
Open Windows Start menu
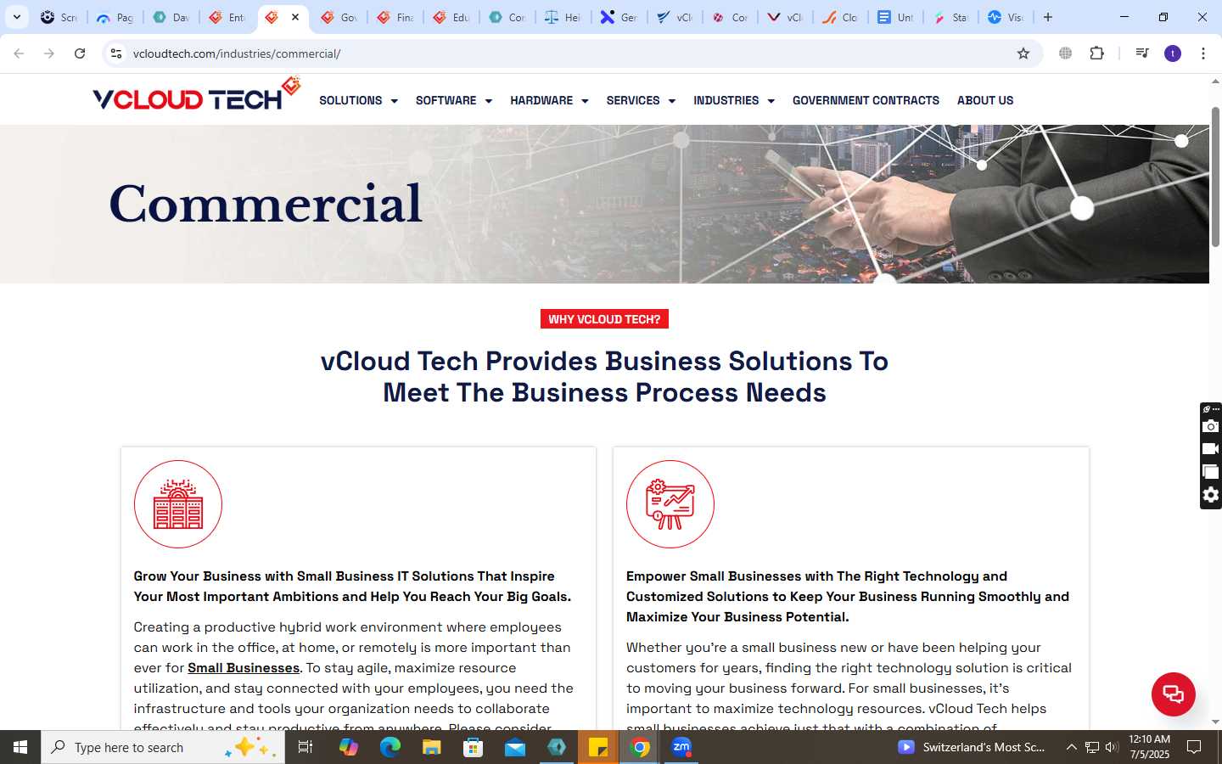click(20, 747)
